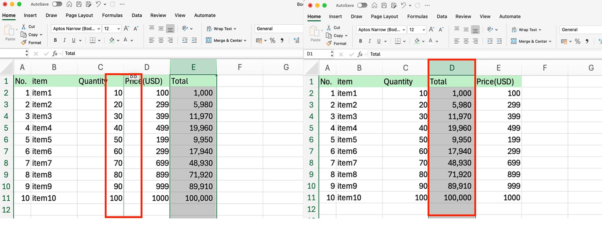Expand Merge & Center arrow in the left window

coord(245,41)
